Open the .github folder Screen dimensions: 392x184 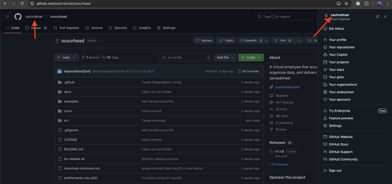pos(69,82)
